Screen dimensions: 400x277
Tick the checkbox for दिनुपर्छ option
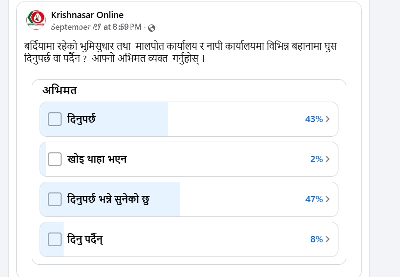point(55,119)
